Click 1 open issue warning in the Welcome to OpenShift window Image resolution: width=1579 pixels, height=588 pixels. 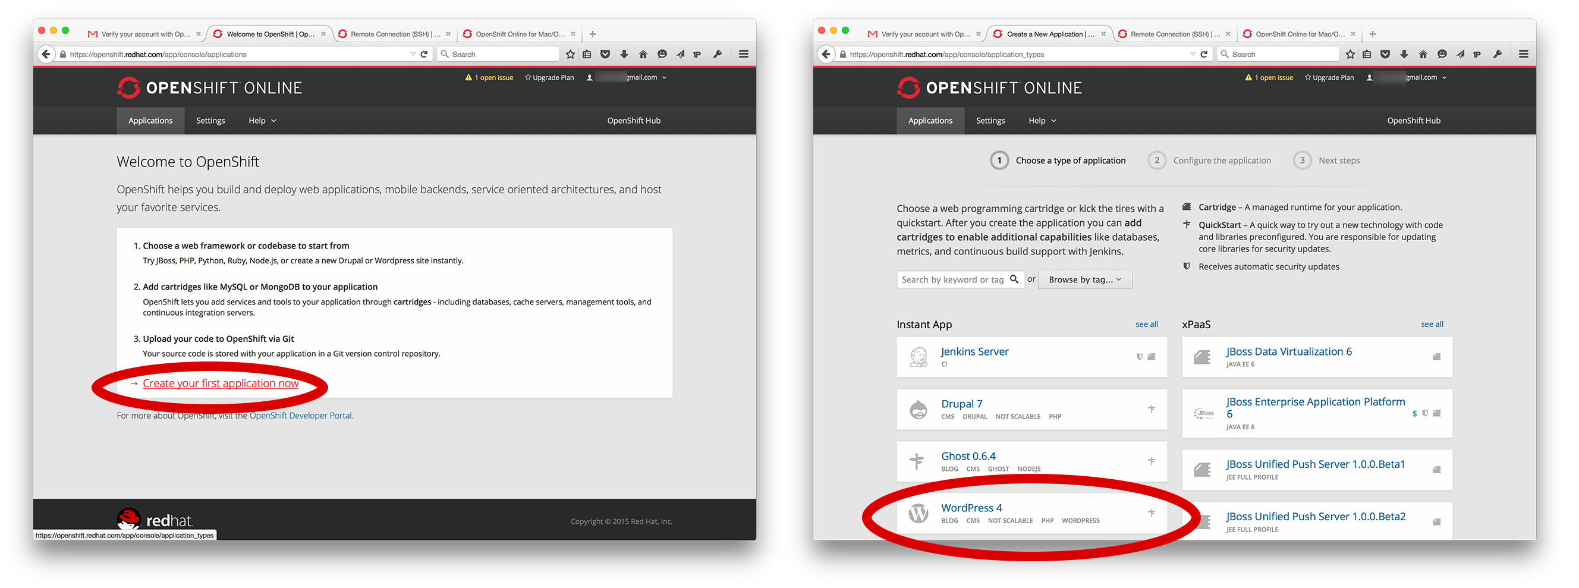(489, 78)
